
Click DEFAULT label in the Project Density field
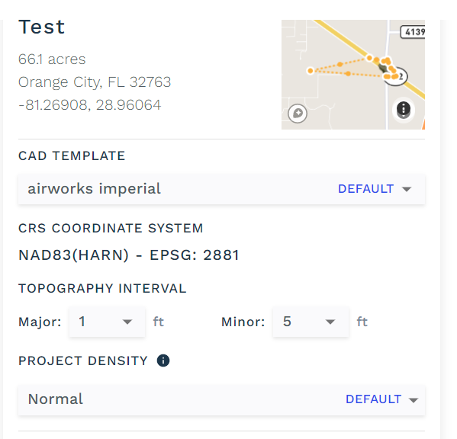373,399
